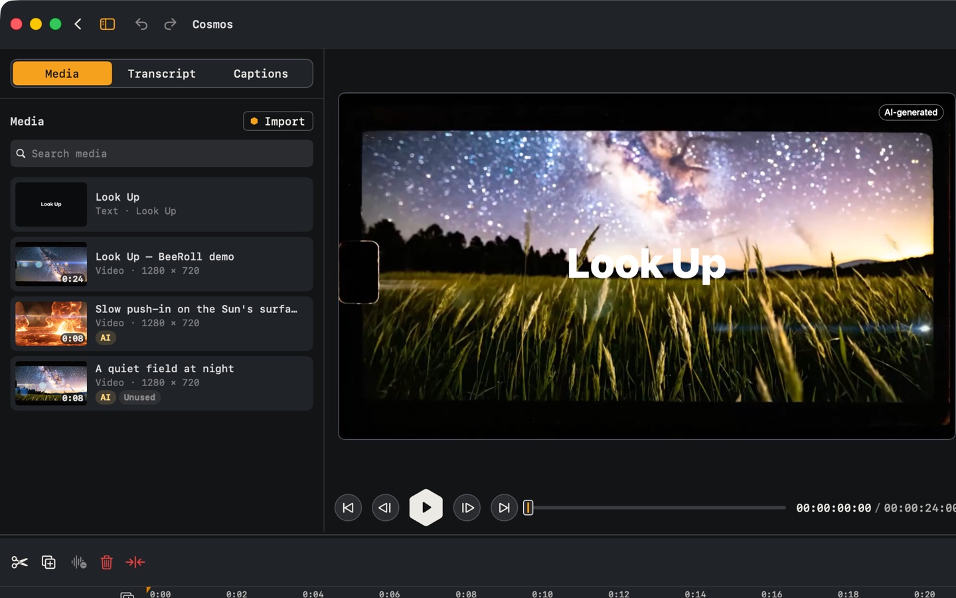
Task: Open the Captions tab
Action: tap(261, 74)
